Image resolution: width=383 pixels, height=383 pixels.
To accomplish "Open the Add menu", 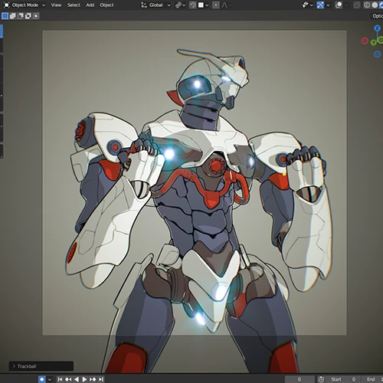I will pyautogui.click(x=90, y=5).
